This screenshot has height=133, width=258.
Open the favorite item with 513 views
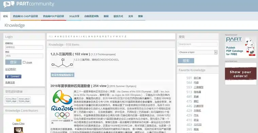(197, 92)
